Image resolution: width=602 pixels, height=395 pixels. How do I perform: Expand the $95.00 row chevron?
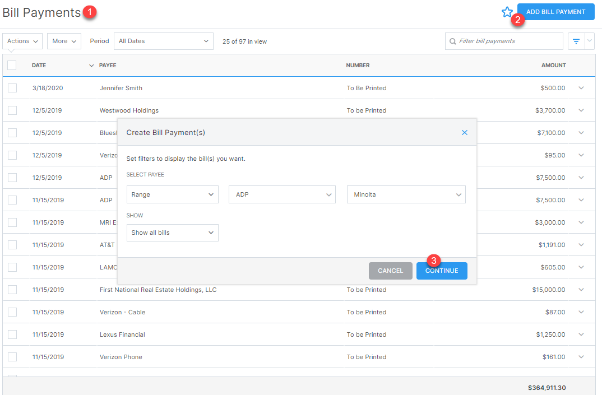click(581, 155)
